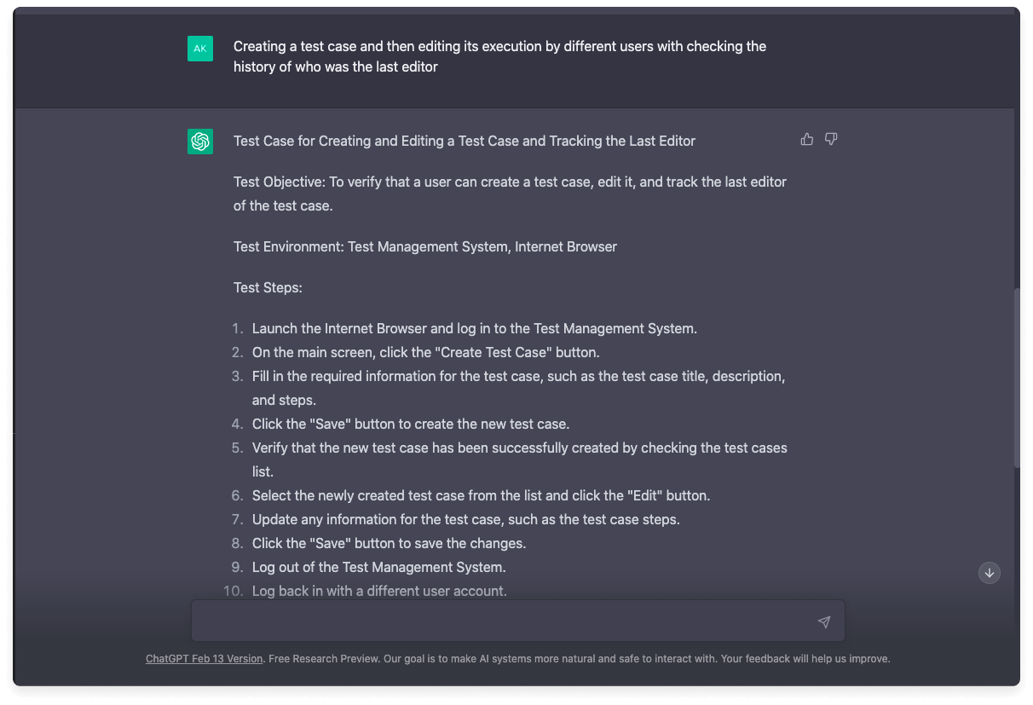Click the AK user avatar
The height and width of the screenshot is (705, 1033).
[x=200, y=49]
